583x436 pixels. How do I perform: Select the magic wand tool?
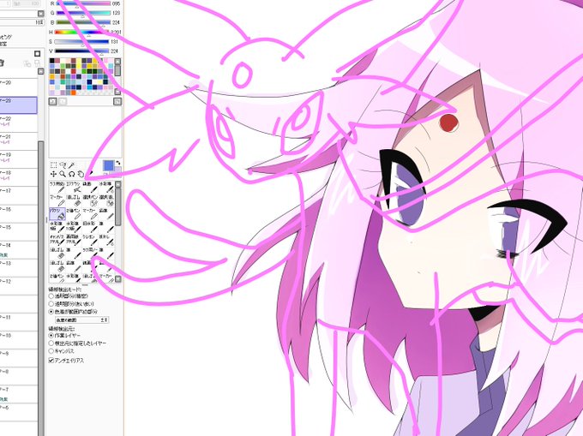point(71,165)
